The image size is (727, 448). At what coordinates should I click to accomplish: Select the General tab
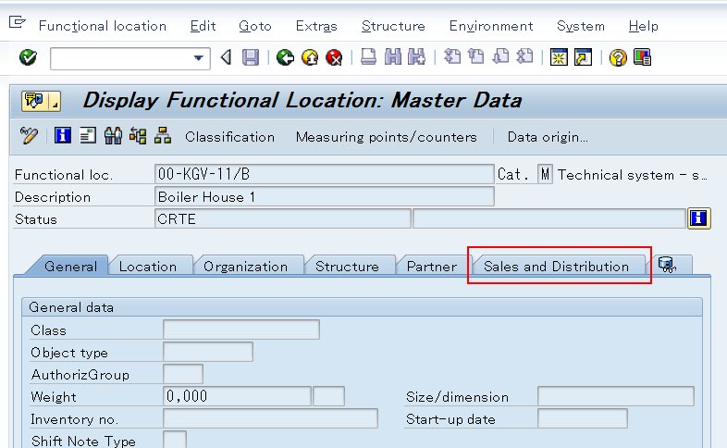click(x=70, y=267)
